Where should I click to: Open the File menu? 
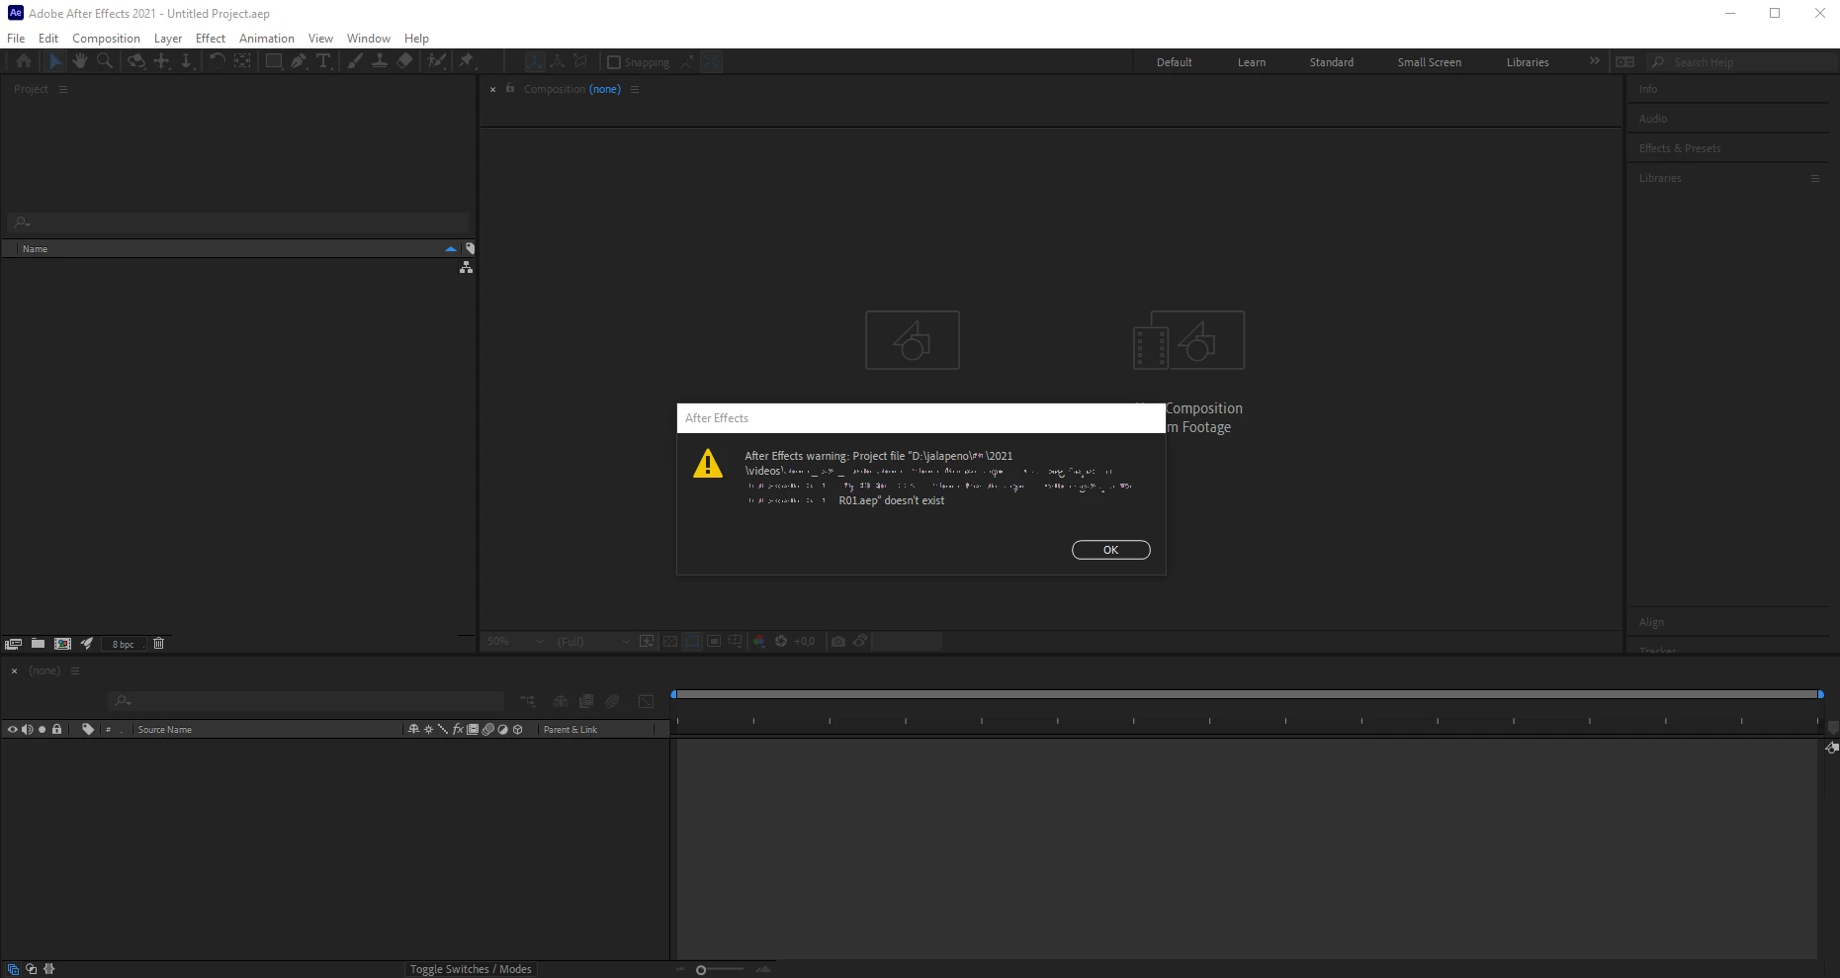[x=16, y=38]
